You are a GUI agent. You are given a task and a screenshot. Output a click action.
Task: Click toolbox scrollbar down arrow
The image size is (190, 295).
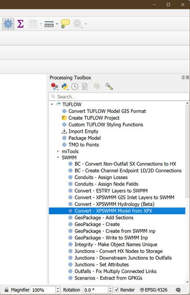(x=187, y=282)
